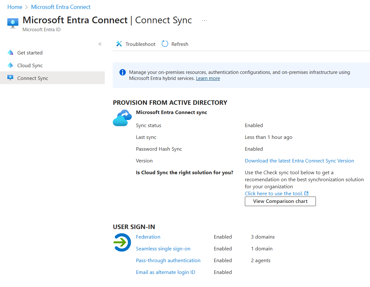Click the Troubleshoot wrench icon
This screenshot has height=287, width=370.
[x=119, y=44]
